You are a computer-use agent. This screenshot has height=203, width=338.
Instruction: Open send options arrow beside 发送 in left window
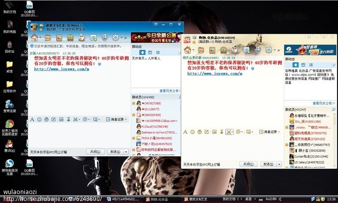(x=126, y=152)
